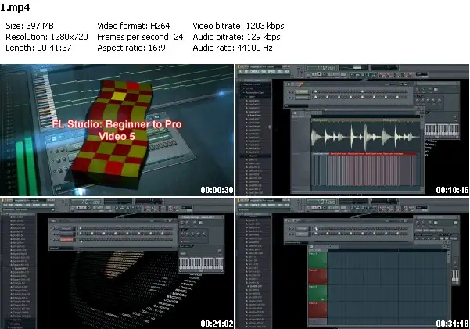Click the piano keyboard in the 00:21:02 frame
Viewport: 470px width, 329px height.
coord(201,263)
